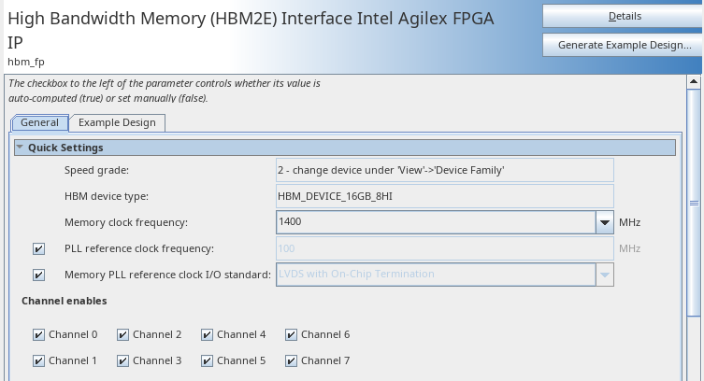Toggle PLL reference clock frequency auto-compute checkbox
Screen dimensions: 704x381
click(x=38, y=248)
